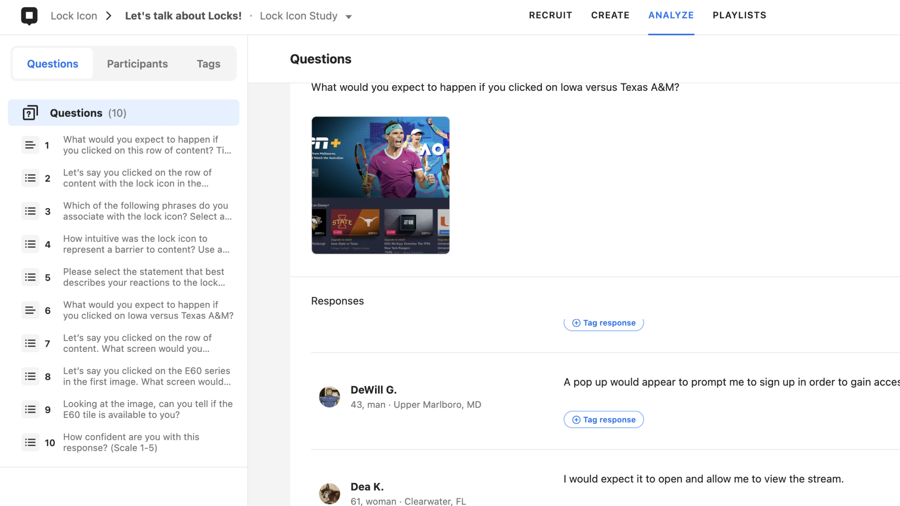Click the text-response icon for question 6
This screenshot has height=506, width=900.
(30, 311)
